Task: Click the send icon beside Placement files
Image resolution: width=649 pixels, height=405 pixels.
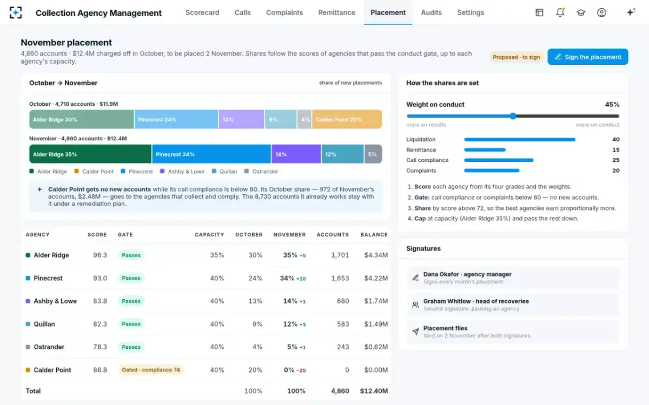Action: click(415, 332)
